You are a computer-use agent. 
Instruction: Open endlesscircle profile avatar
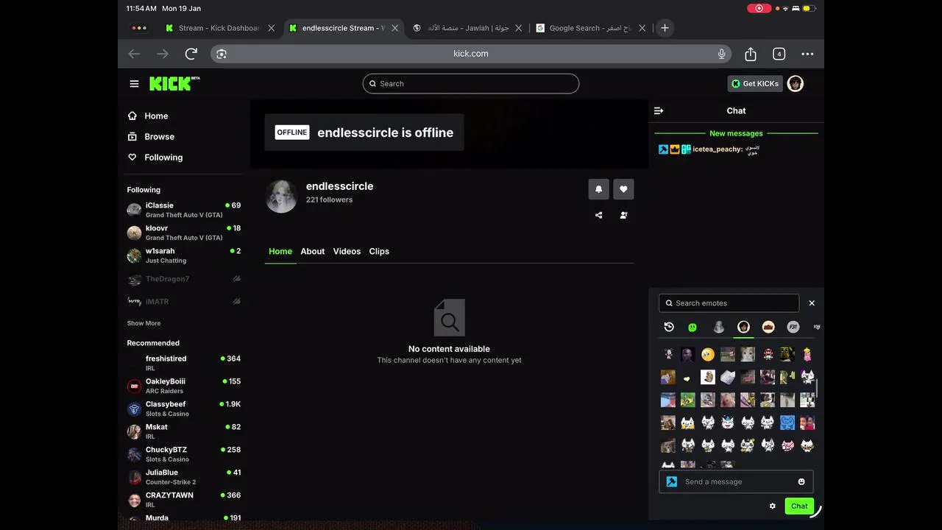[281, 196]
